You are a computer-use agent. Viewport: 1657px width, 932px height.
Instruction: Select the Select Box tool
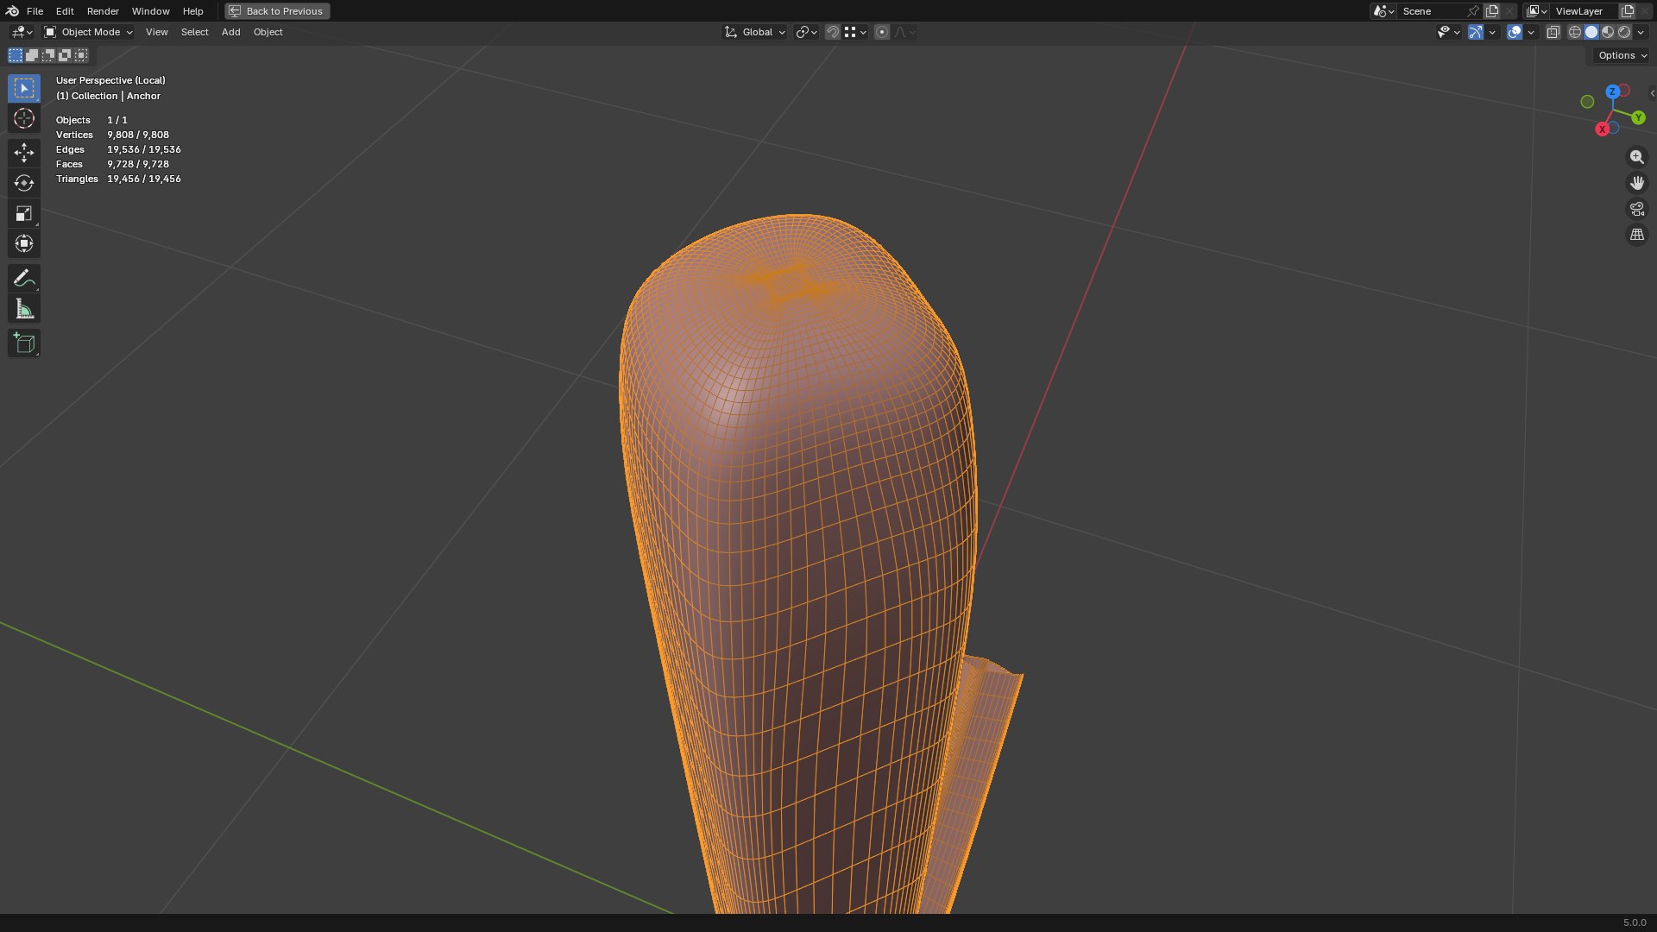[24, 88]
